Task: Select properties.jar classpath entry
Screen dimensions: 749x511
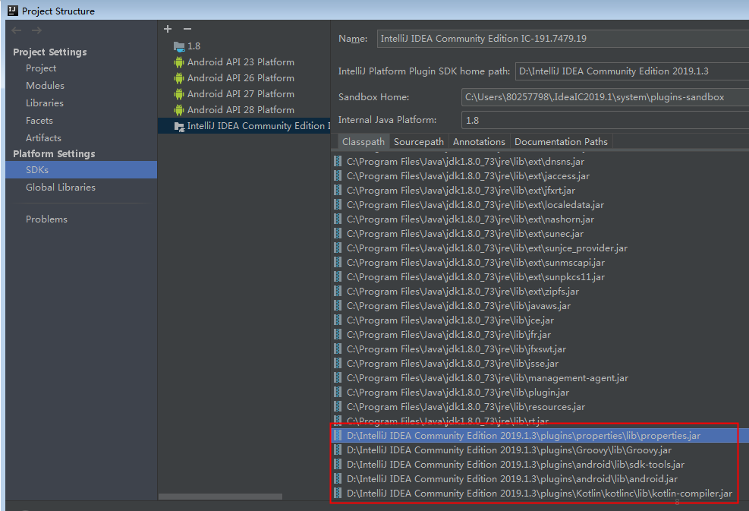Action: point(540,436)
